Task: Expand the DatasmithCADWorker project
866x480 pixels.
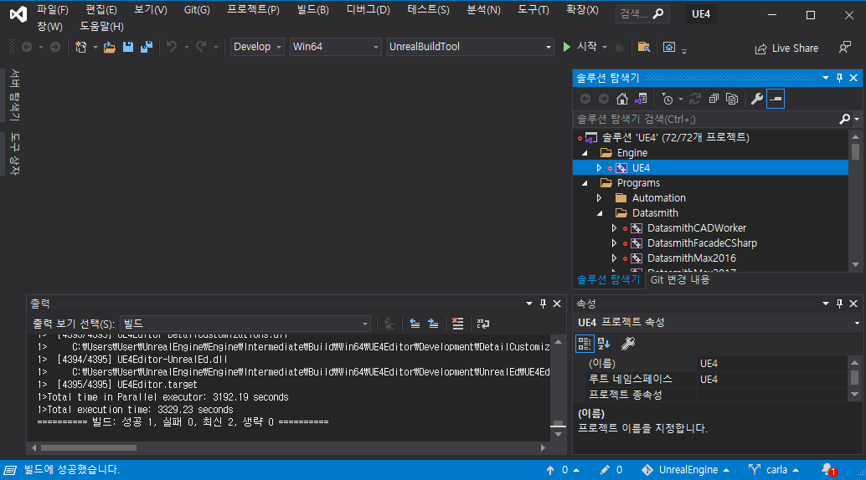Action: [614, 227]
